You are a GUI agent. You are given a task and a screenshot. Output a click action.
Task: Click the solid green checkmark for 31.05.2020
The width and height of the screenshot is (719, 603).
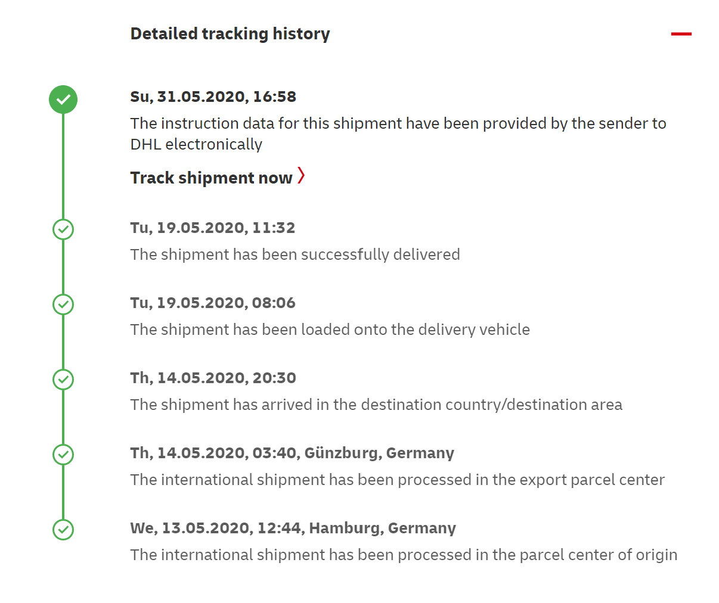[x=63, y=100]
